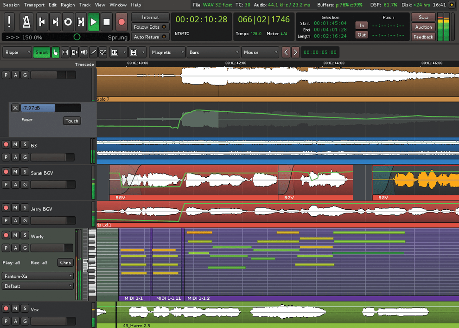Click the Chns button on Wurly track
Screen dimensions: 459x328
tap(65, 263)
